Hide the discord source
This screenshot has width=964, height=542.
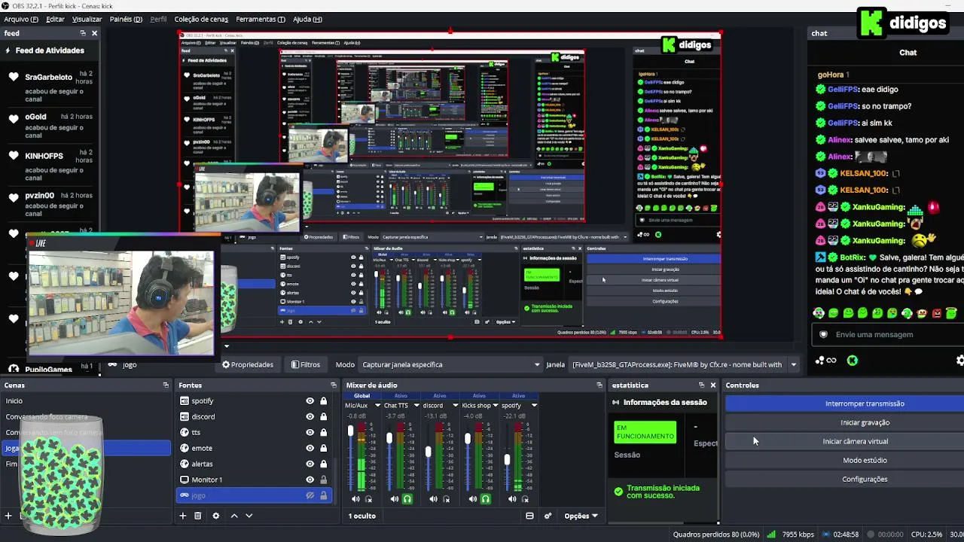pyautogui.click(x=310, y=416)
